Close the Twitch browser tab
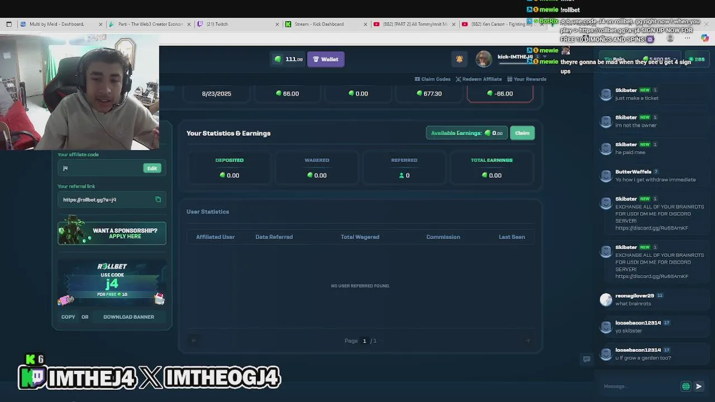This screenshot has height=402, width=715. coord(277,24)
